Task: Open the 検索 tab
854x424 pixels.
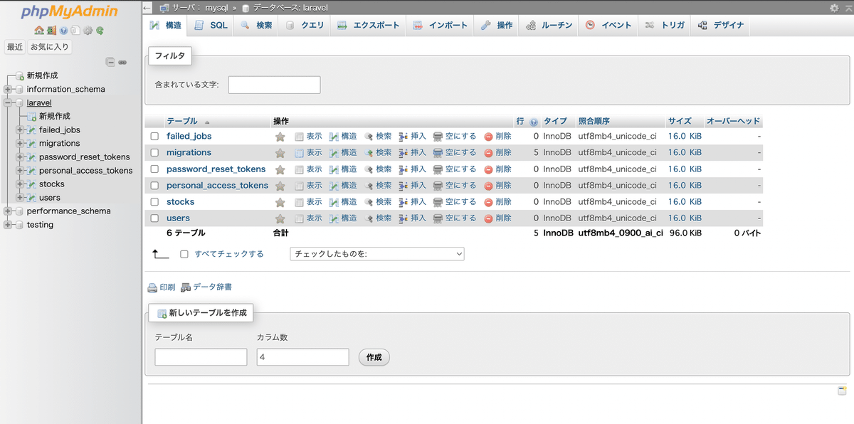Action: 256,26
